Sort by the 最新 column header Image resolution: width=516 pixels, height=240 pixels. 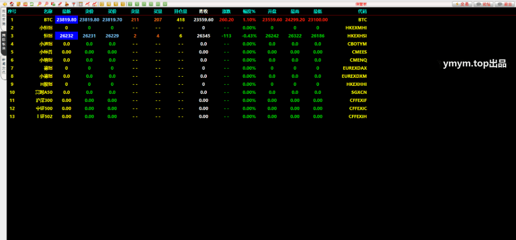67,11
